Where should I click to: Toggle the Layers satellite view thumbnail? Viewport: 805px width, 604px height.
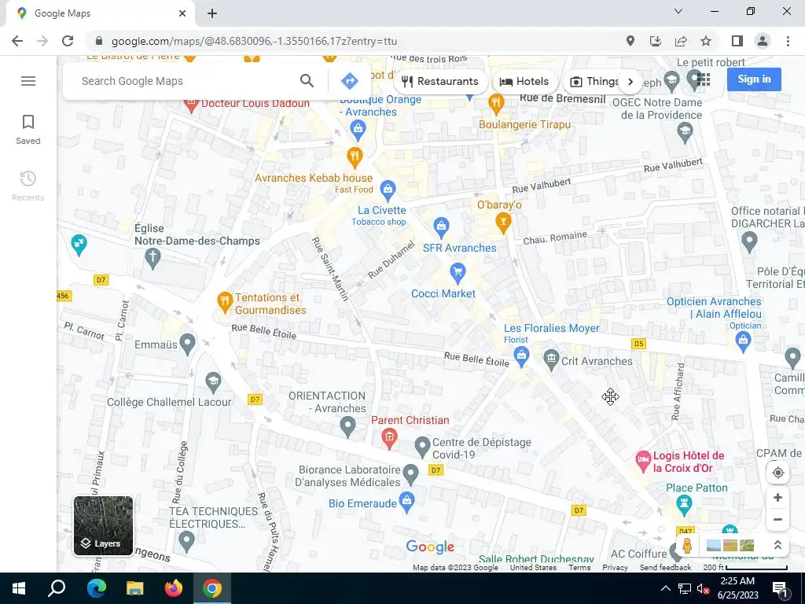(103, 525)
